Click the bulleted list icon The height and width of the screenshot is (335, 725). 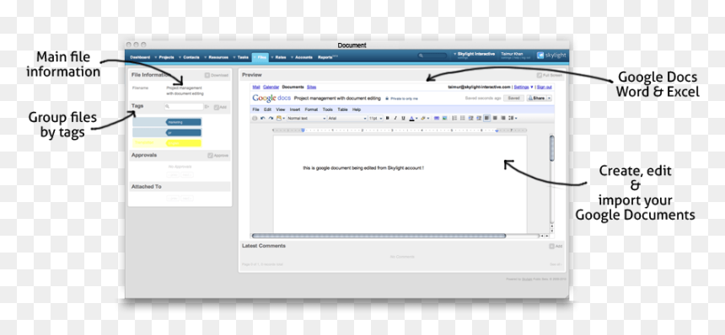tap(462, 118)
